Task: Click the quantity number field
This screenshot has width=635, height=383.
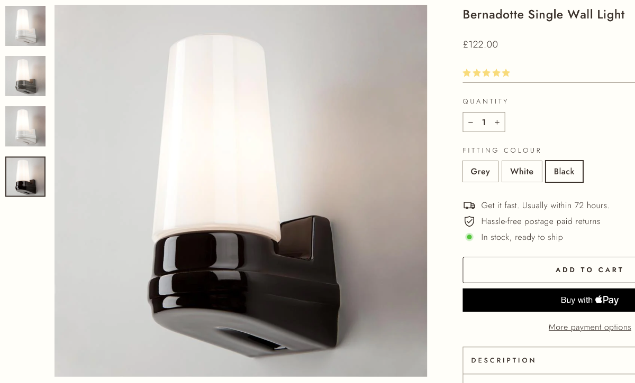Action: pyautogui.click(x=484, y=122)
